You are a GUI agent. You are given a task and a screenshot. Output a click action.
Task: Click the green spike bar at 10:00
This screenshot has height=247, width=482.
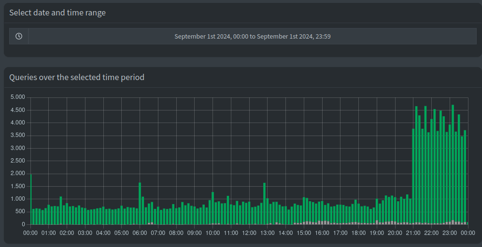tap(213, 208)
